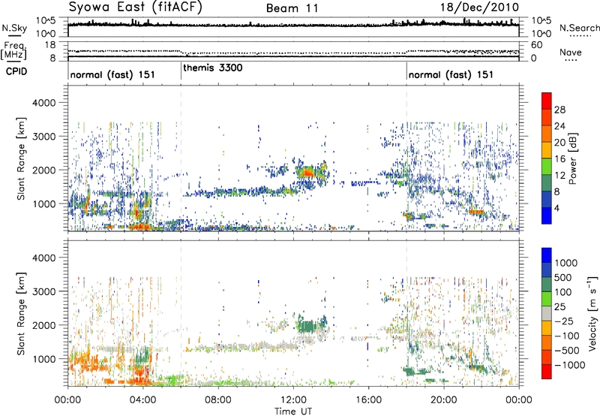This screenshot has width=600, height=416.
Task: Click the "16:00" time axis label
Action: [x=368, y=400]
